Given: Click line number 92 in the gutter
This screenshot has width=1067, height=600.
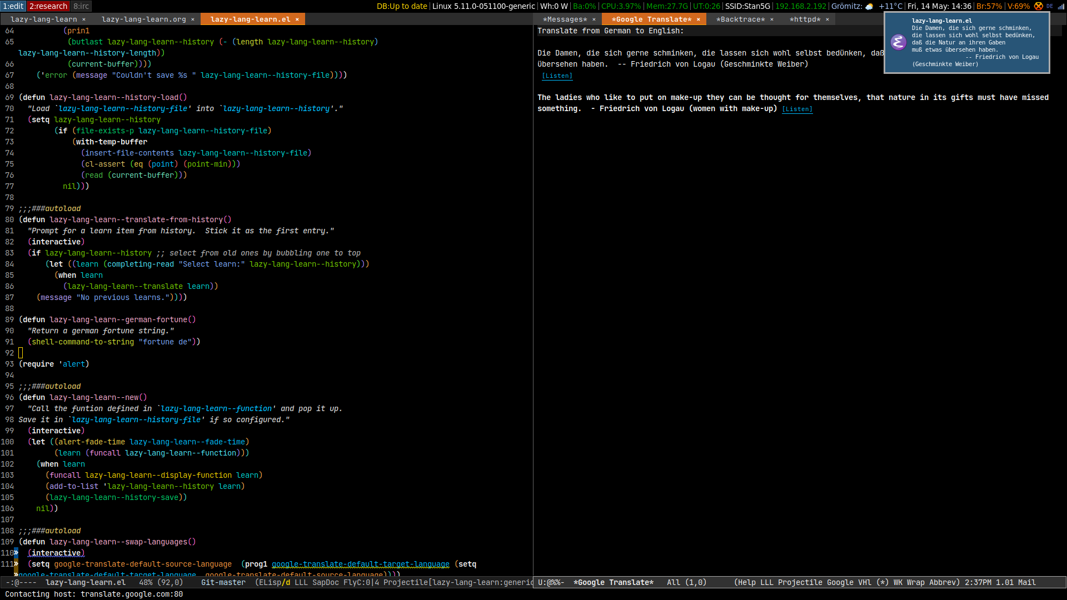Looking at the screenshot, I should click(x=9, y=353).
